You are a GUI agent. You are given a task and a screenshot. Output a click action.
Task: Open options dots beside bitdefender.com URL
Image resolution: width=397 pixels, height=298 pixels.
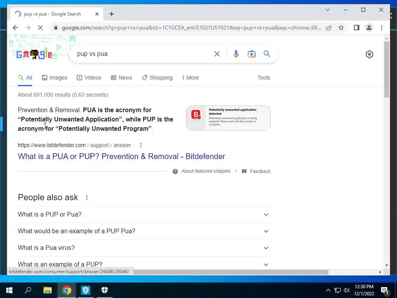coord(141,145)
